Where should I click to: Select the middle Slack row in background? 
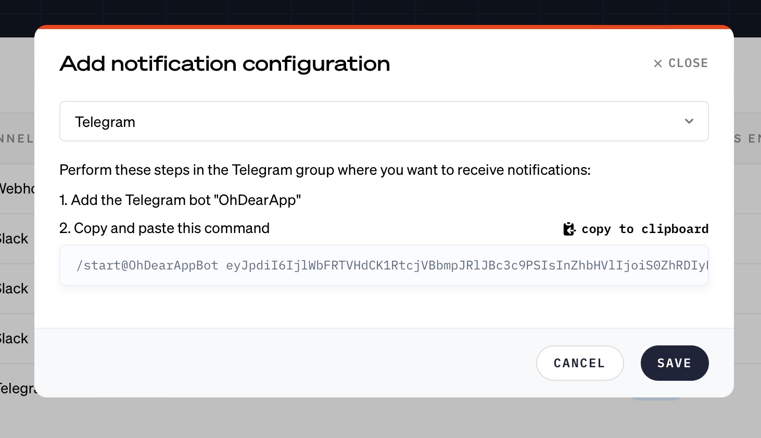coord(15,289)
